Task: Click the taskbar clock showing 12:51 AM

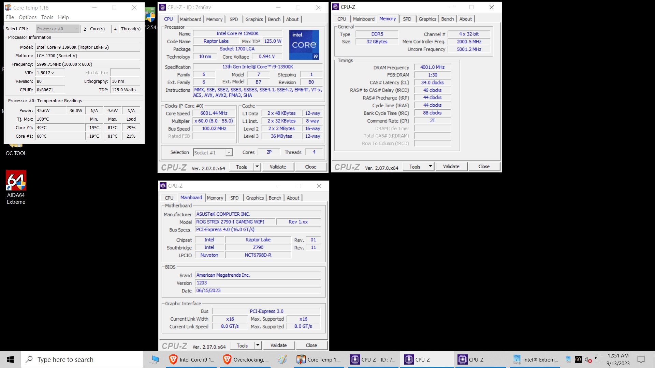Action: pos(618,359)
